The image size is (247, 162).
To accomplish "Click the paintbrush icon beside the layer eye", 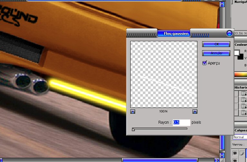I will (242, 153).
